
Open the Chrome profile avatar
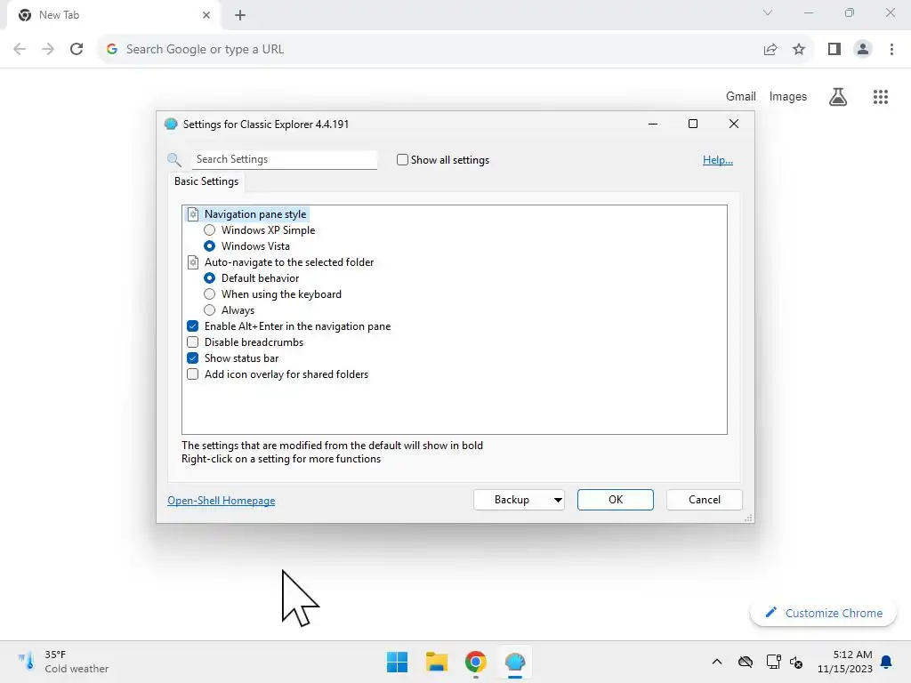863,50
